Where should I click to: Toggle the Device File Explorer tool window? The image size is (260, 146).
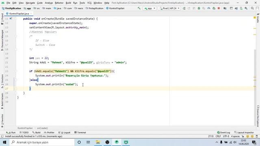pyautogui.click(x=258, y=116)
